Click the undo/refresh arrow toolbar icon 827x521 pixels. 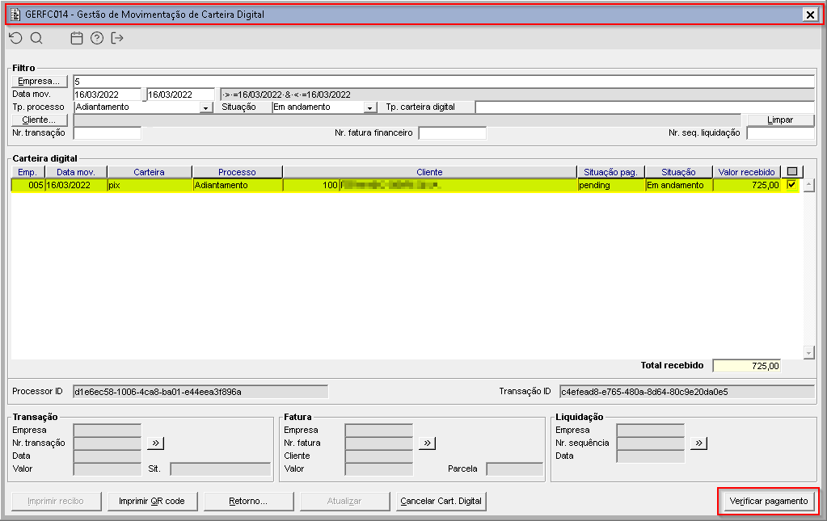pos(16,38)
